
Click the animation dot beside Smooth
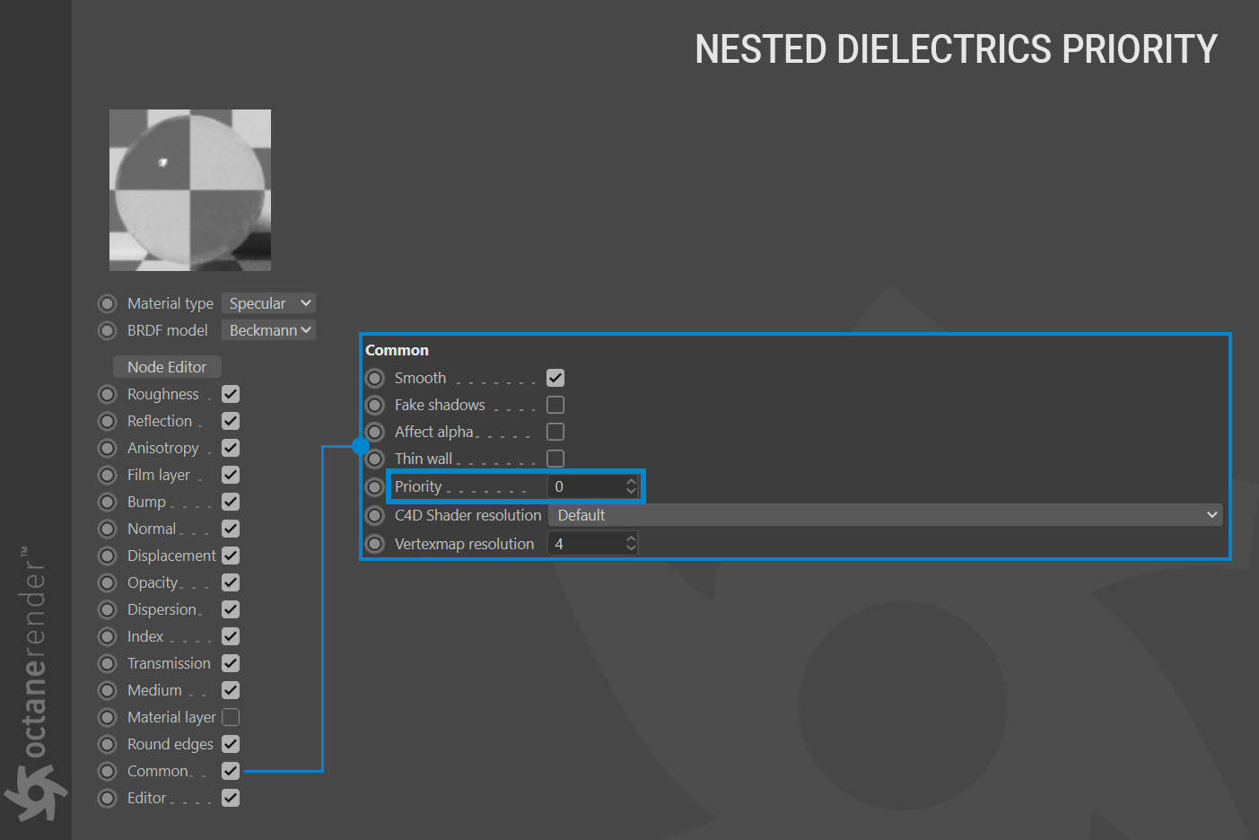(375, 378)
